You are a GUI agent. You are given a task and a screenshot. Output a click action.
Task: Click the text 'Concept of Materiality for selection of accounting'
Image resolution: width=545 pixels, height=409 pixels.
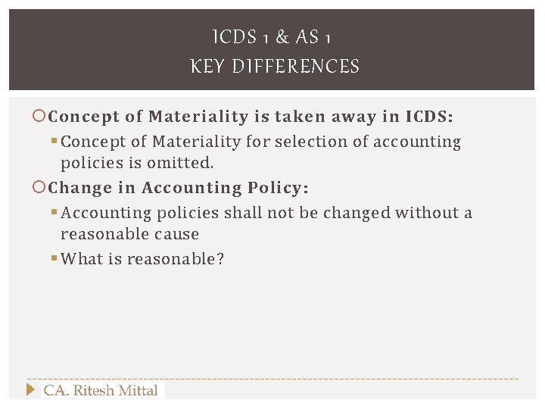point(260,142)
